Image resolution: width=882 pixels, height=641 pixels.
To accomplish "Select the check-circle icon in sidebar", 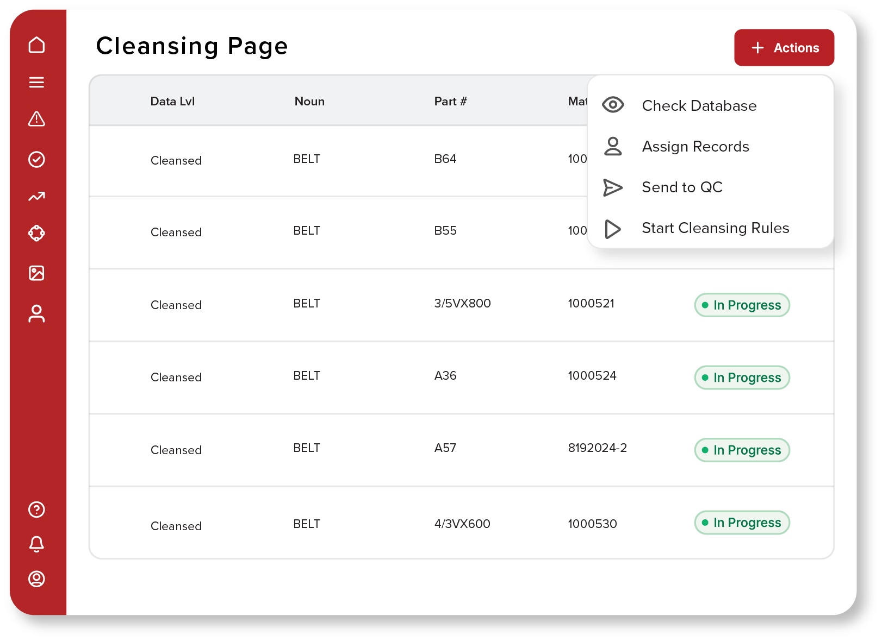I will pyautogui.click(x=36, y=159).
